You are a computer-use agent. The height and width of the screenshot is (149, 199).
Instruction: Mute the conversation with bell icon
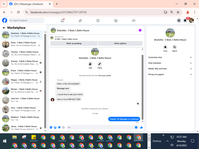pos(165,47)
